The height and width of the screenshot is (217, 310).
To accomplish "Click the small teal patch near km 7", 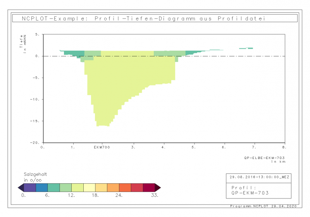I will pos(246,48).
